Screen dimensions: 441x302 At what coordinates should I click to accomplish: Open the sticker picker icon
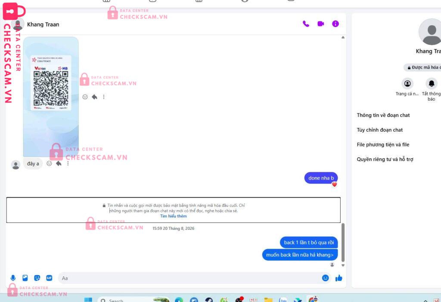pyautogui.click(x=37, y=278)
